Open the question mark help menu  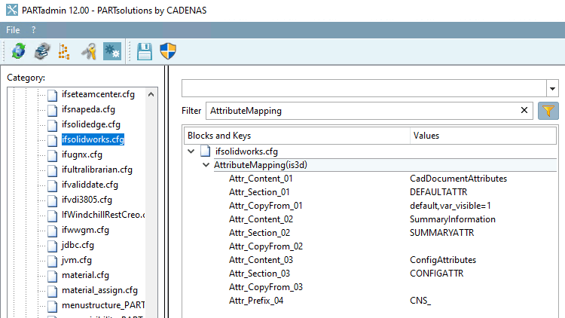[x=33, y=29]
